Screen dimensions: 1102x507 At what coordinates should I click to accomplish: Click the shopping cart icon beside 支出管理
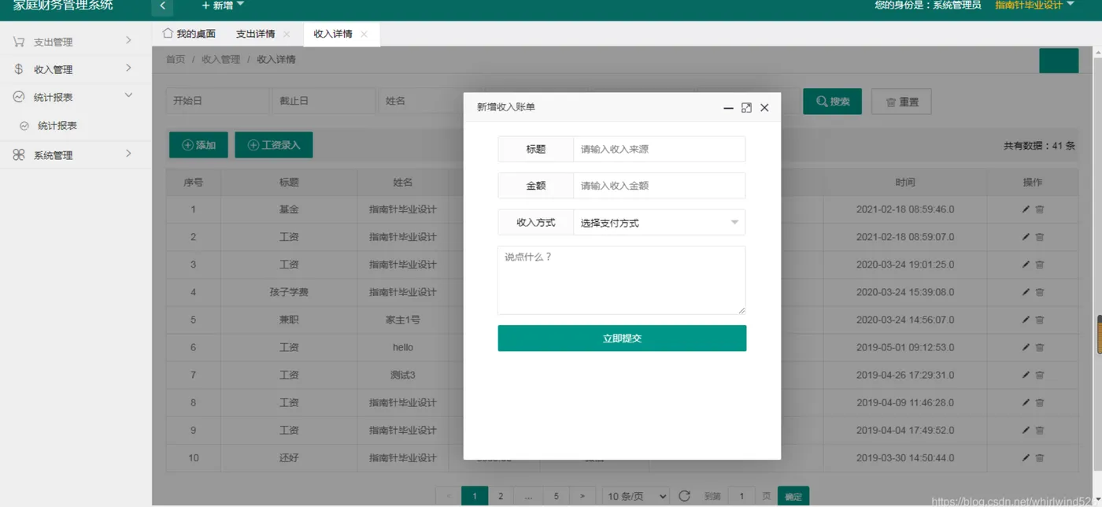[x=19, y=42]
